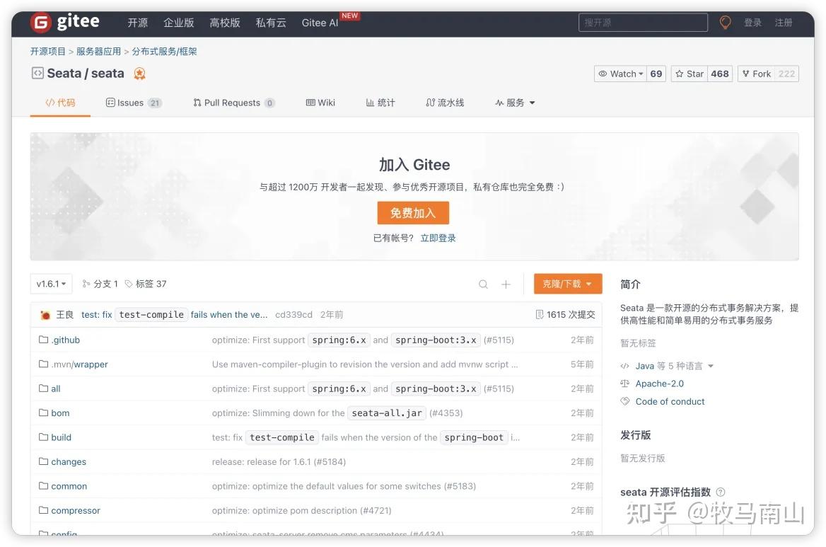Image resolution: width=826 pixels, height=547 pixels.
Task: Open the v1.6.1 branch selector
Action: (51, 284)
